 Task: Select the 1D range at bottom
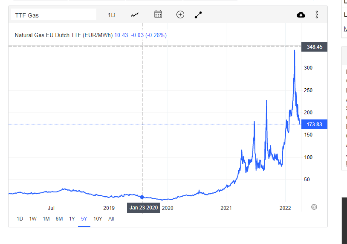click(x=20, y=219)
